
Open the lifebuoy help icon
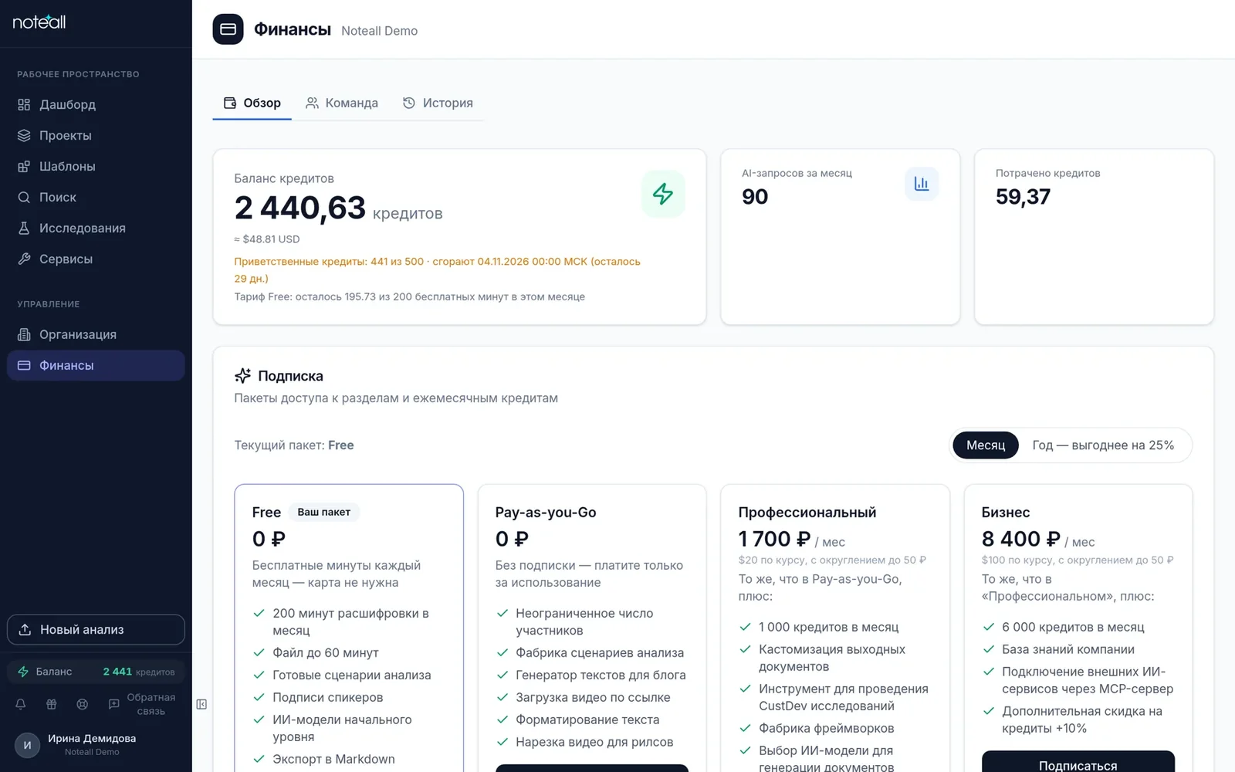point(83,704)
